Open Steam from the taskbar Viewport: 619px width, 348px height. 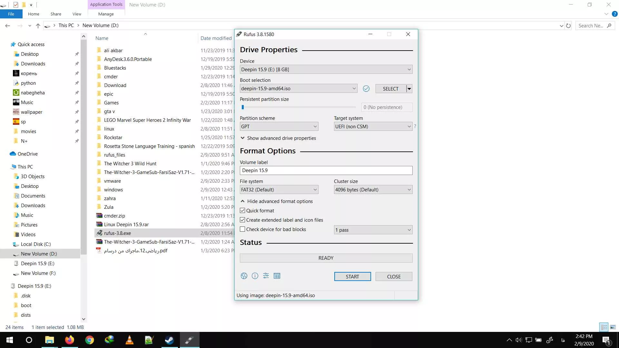[x=169, y=340]
